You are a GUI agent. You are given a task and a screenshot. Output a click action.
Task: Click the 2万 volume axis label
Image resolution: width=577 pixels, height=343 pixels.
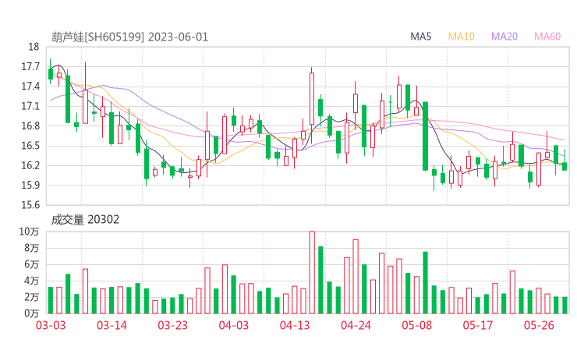(x=31, y=297)
